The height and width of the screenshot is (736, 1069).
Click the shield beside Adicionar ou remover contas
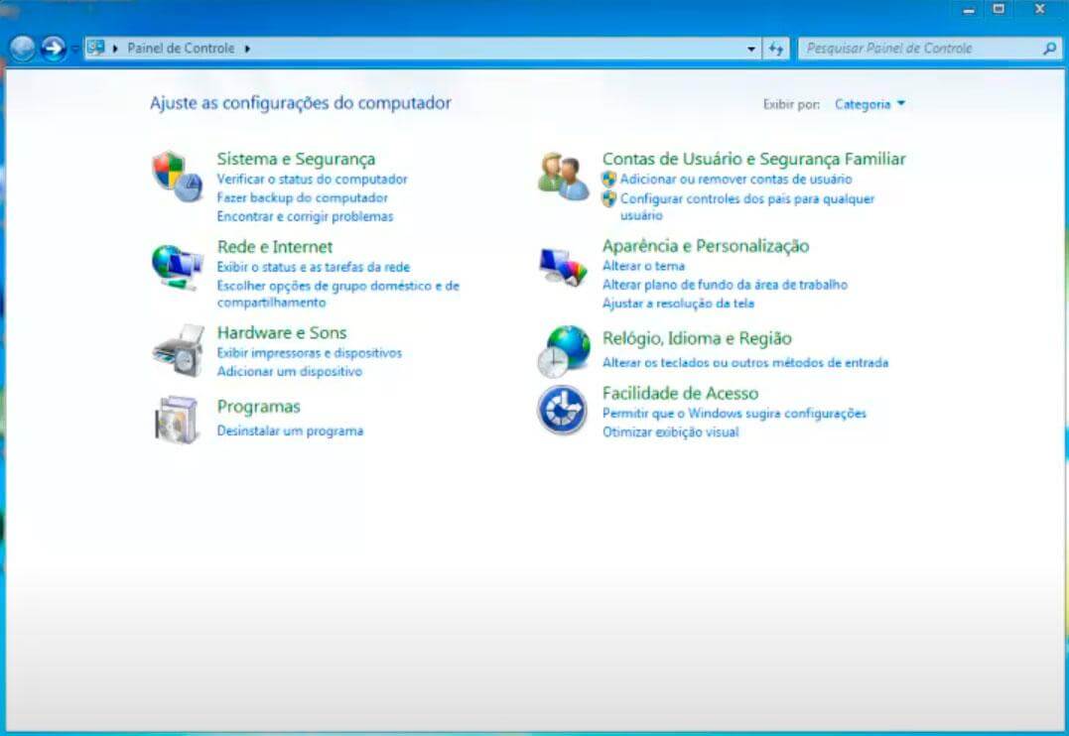click(x=608, y=180)
